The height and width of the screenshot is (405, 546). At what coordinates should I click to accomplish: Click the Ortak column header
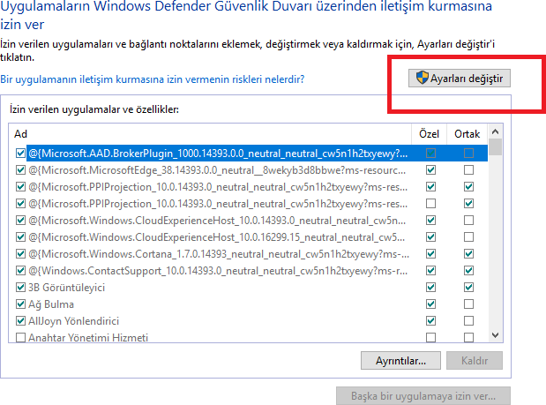[467, 134]
